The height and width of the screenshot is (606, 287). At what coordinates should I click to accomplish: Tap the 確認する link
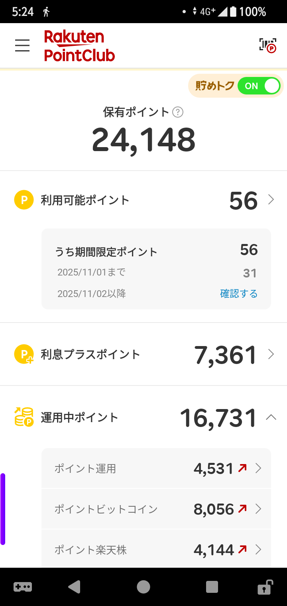239,294
